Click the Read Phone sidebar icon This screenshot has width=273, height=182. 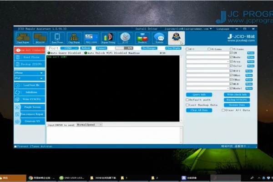[x=18, y=57]
